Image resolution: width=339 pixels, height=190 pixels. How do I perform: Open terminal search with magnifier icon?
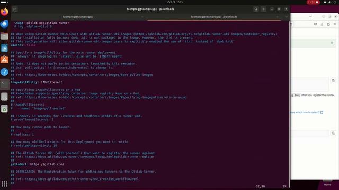point(256,9)
